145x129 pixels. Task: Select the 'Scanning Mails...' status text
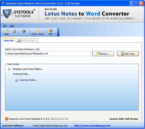click(x=21, y=74)
